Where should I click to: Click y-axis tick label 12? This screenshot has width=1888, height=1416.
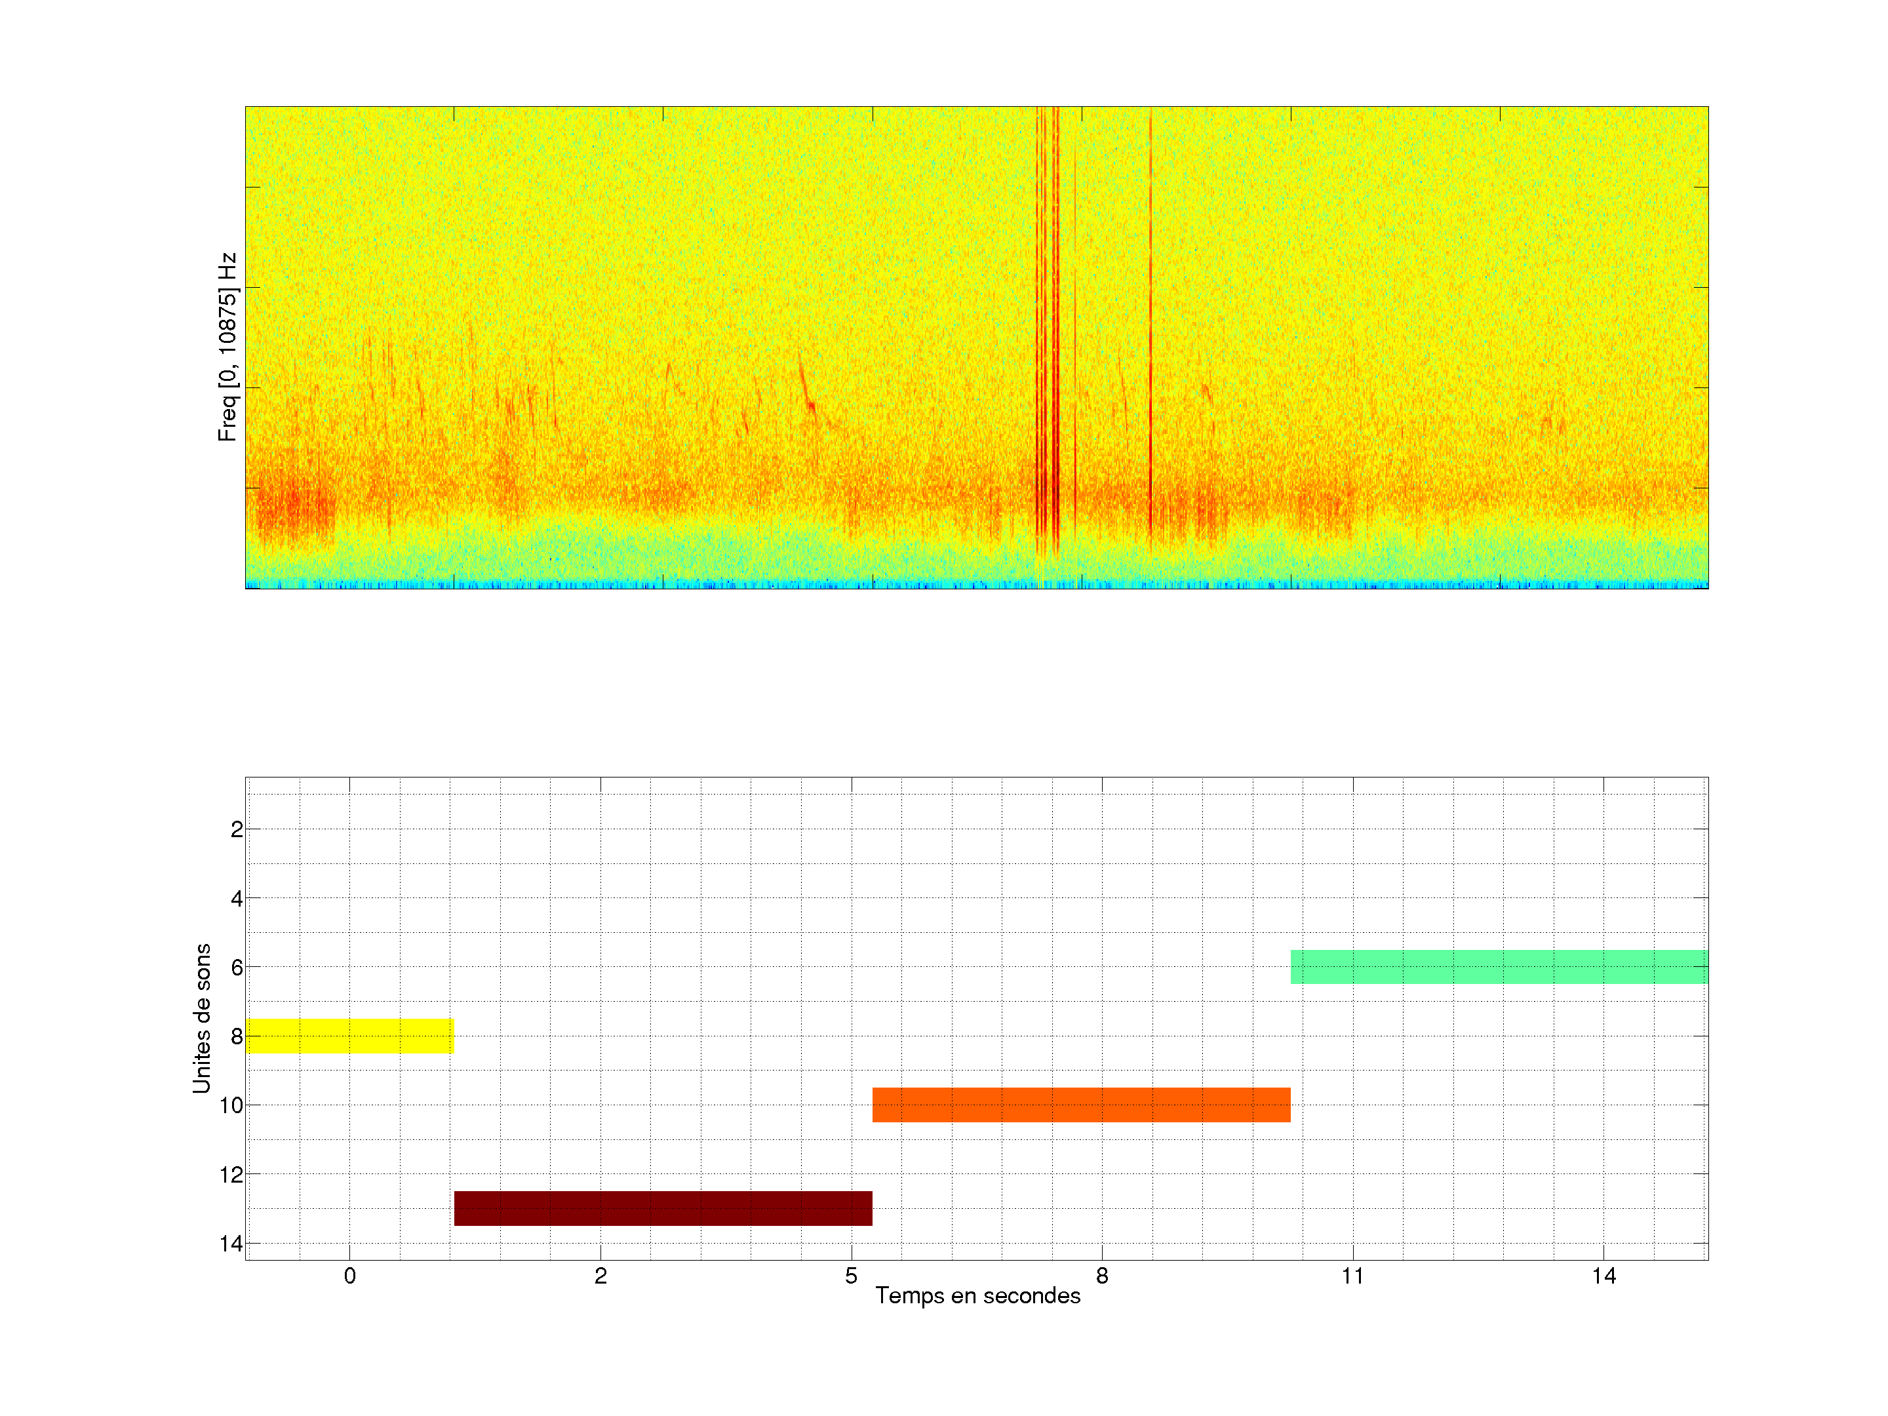pos(231,1175)
